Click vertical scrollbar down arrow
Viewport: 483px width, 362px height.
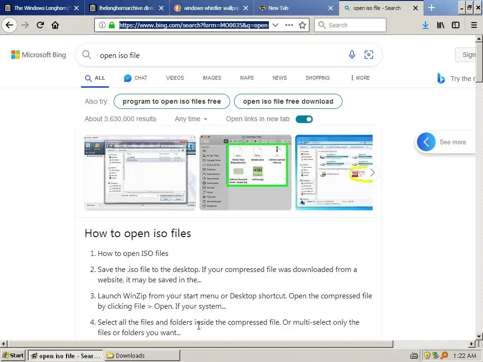point(479,337)
